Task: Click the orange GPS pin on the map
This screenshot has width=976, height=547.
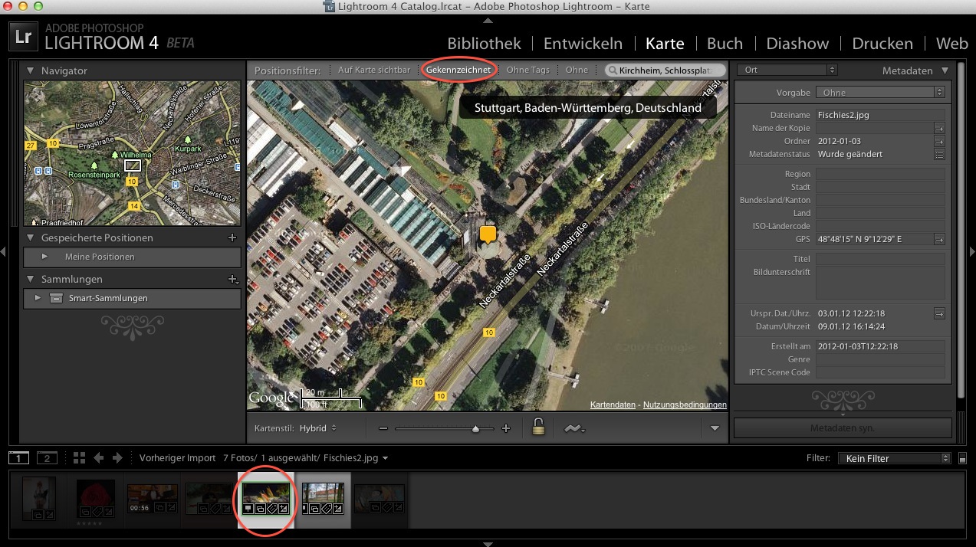Action: tap(488, 234)
